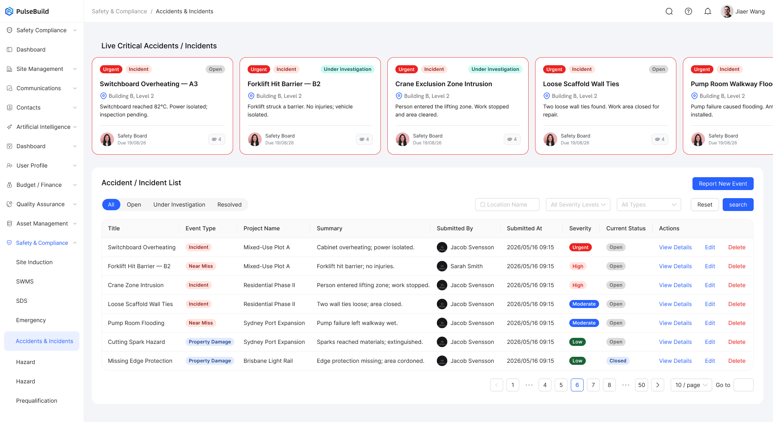Expand the Site Management sidebar menu
Screen dimensions: 773x422
(75, 69)
